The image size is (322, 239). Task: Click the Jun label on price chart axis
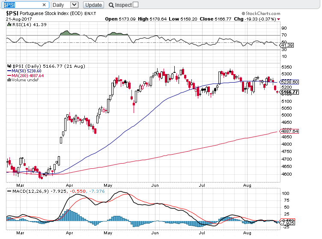[155, 185]
